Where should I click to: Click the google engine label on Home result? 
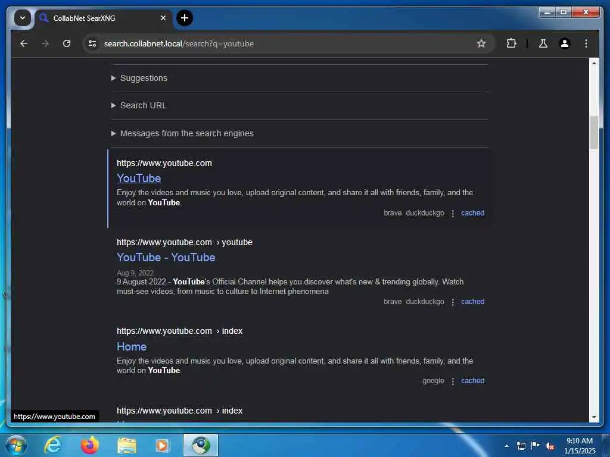[433, 381]
